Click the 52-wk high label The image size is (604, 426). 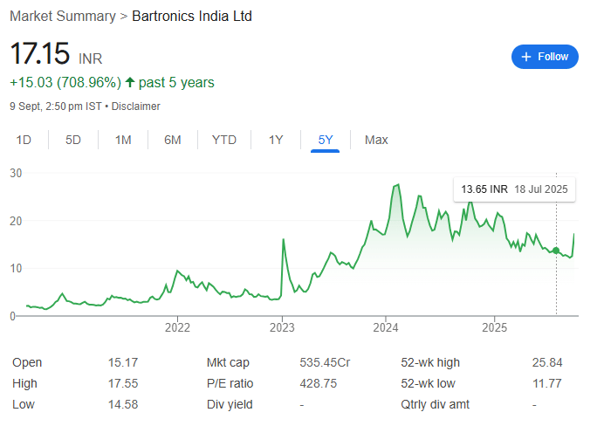(x=430, y=362)
